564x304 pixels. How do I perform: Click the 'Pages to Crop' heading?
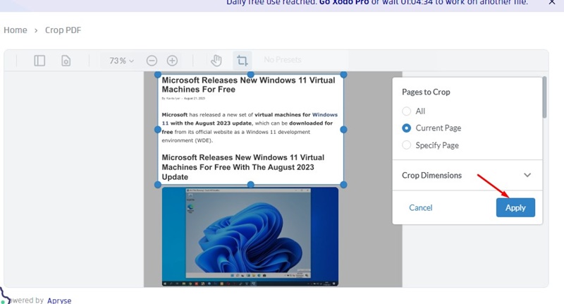[x=426, y=92]
